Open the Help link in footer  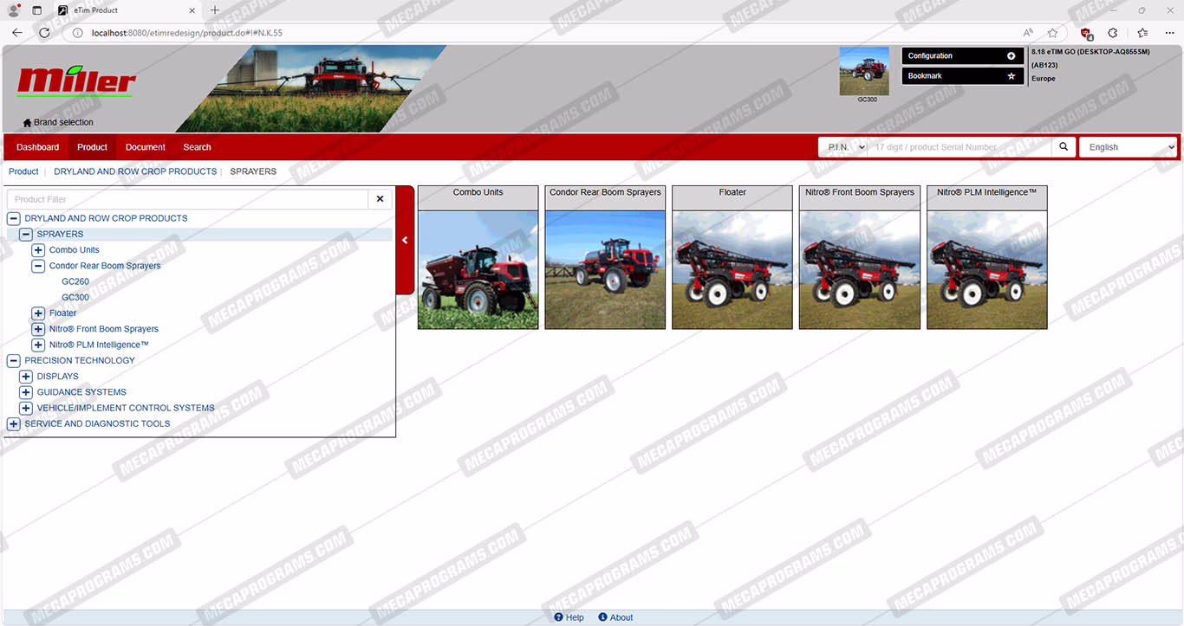[x=569, y=617]
